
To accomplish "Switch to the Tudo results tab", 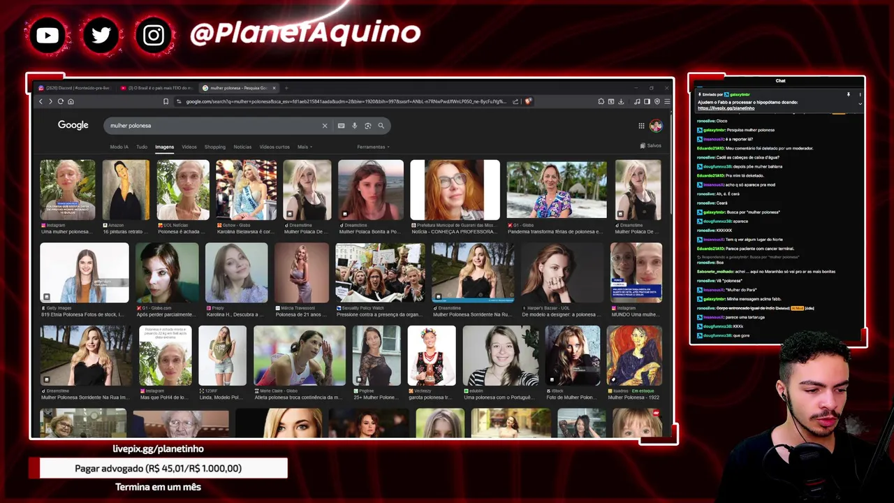I will 142,147.
